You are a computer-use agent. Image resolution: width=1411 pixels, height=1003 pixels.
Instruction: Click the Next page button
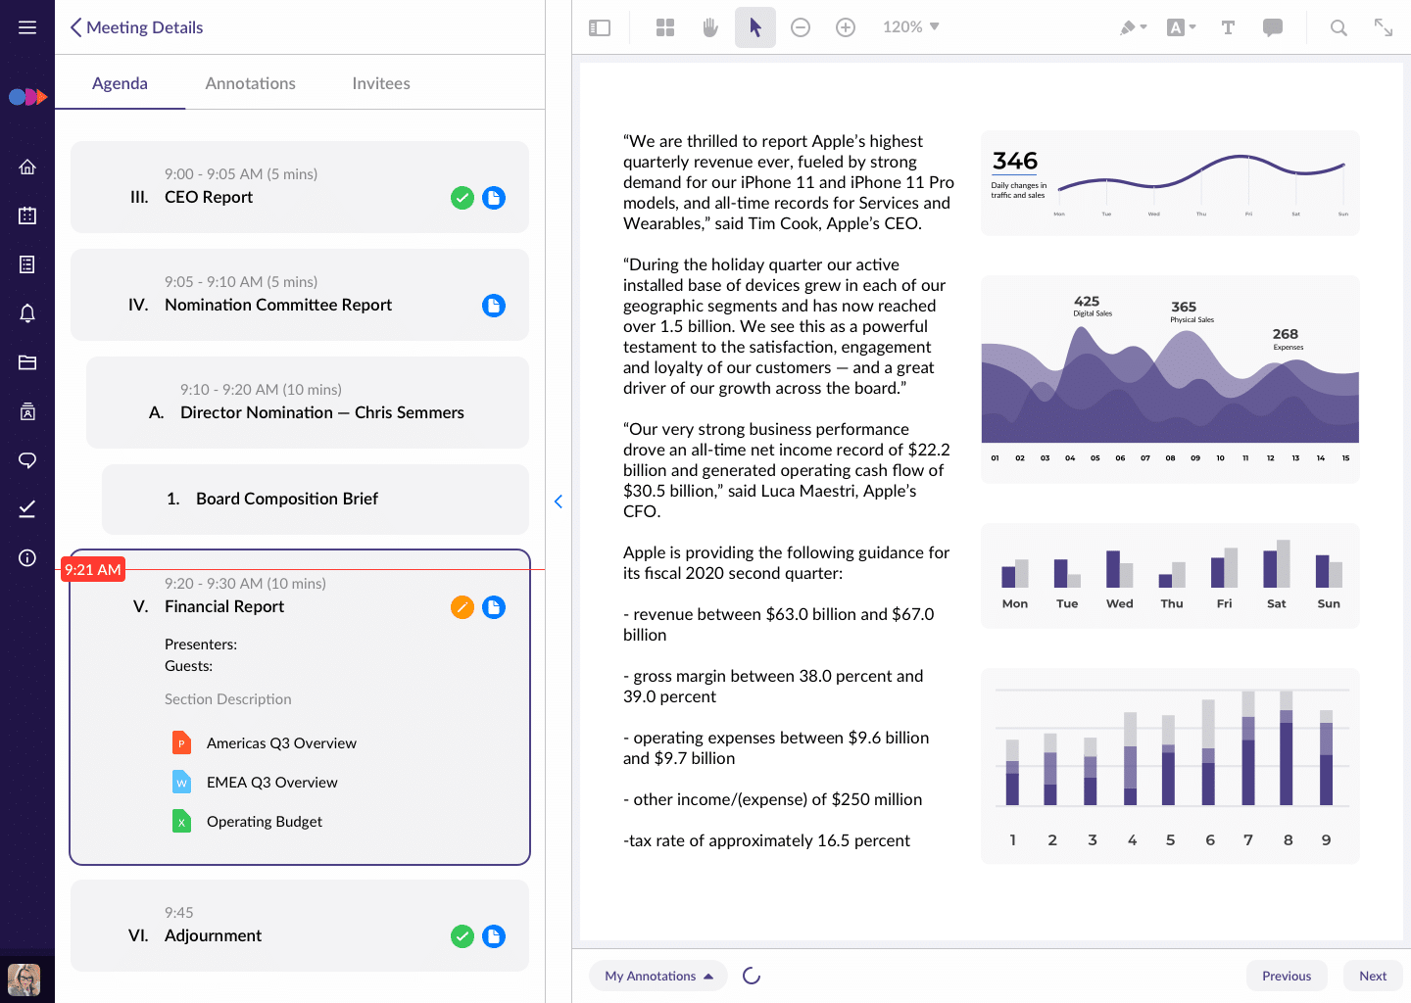coord(1372,976)
